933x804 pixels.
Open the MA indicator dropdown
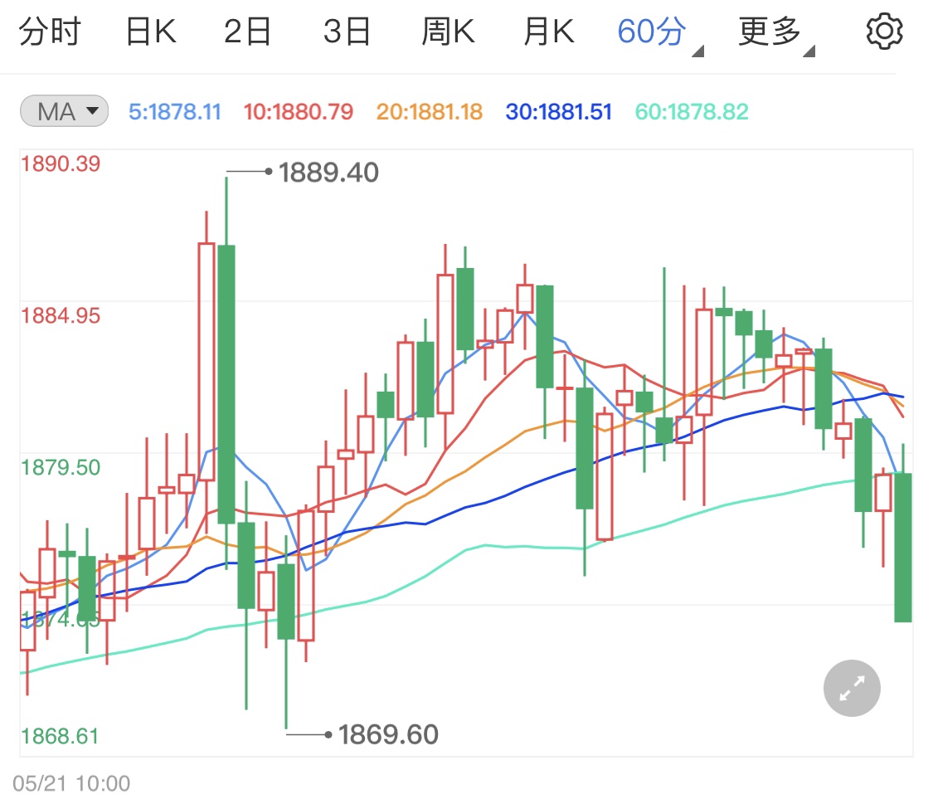tap(64, 111)
